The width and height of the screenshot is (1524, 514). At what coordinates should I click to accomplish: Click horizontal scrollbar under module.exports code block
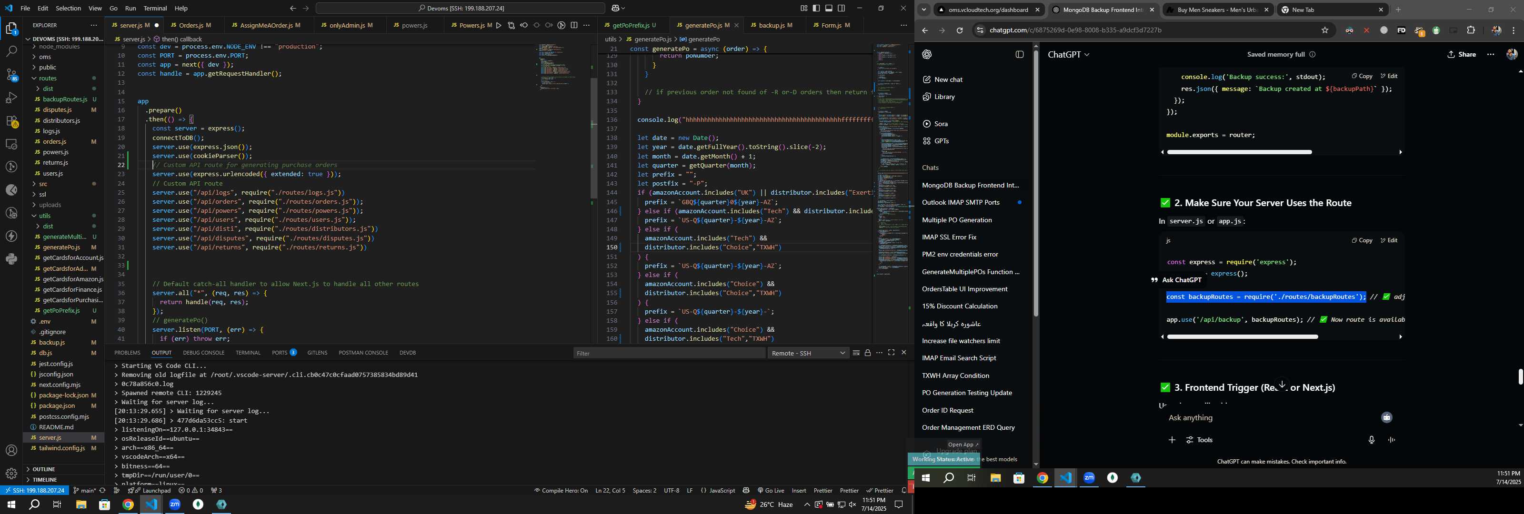(1239, 153)
